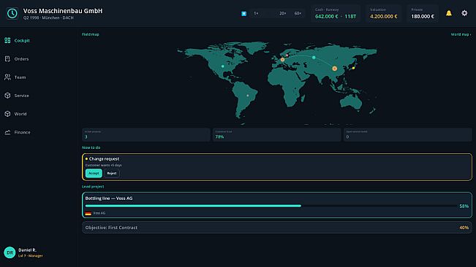Open the Cockpit dashboard icon
The width and height of the screenshot is (476, 267).
click(x=7, y=40)
